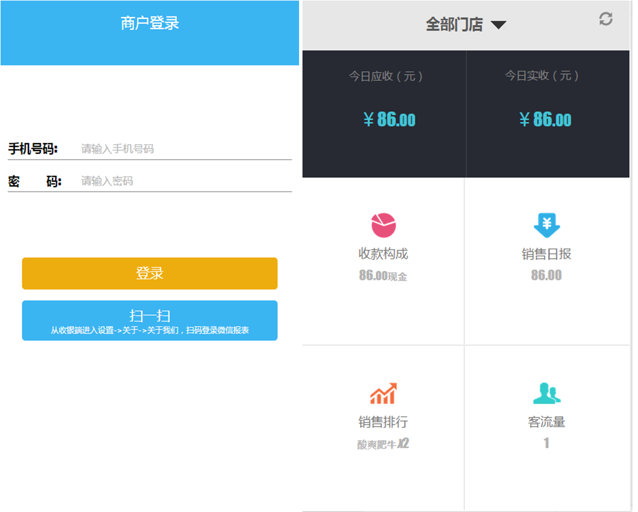
Task: Open the orange chart 销售排行 icon
Action: coord(383,393)
